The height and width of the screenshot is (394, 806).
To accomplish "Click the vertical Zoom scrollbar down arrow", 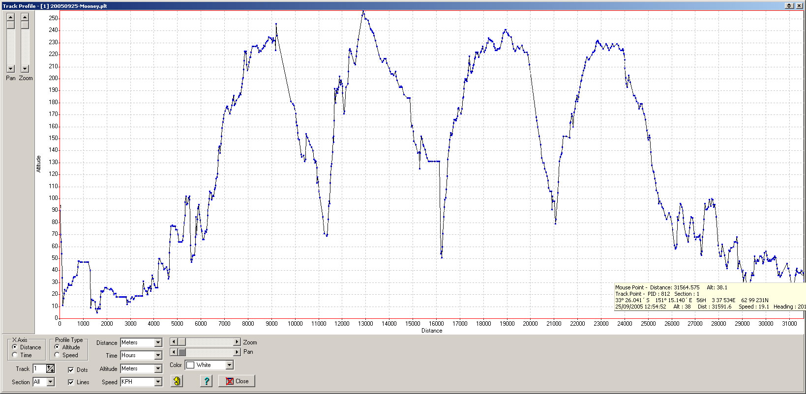I will tap(25, 69).
